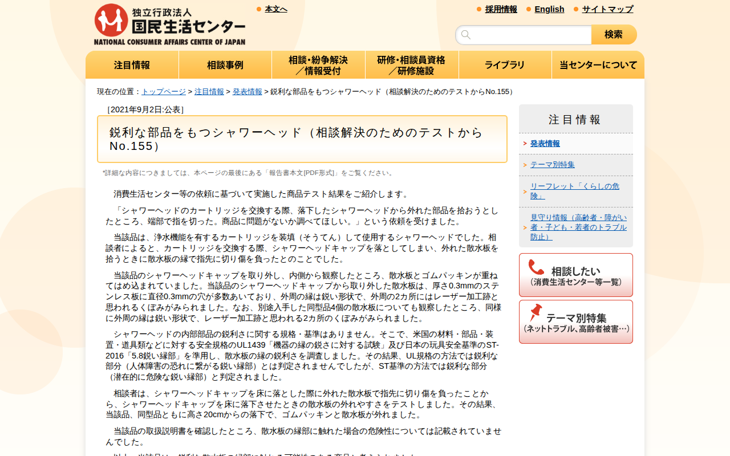730x456 pixels.
Task: Click the 相談したい consultation banner
Action: pos(576,275)
